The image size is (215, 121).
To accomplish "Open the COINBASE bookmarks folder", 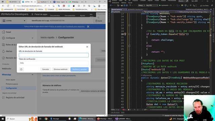I will 50,10.
